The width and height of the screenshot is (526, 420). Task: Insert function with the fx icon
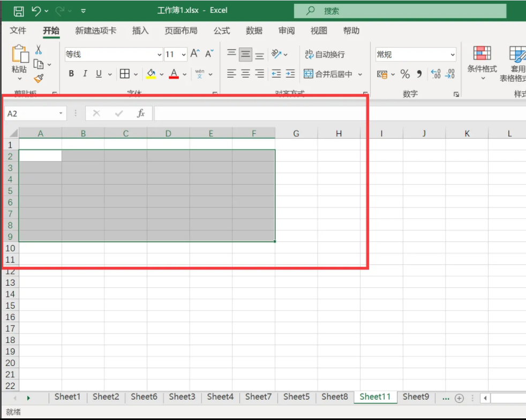click(x=141, y=113)
